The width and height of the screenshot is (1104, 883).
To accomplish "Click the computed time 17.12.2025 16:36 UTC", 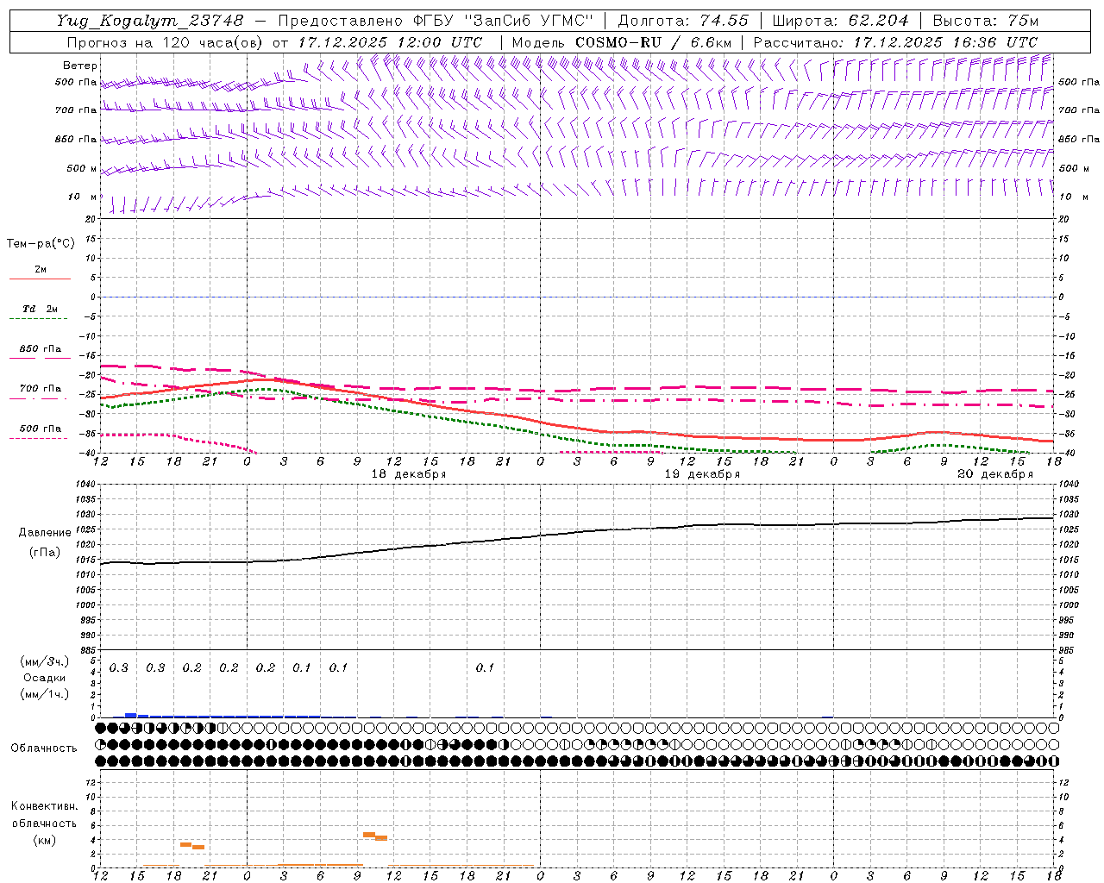I will [x=945, y=42].
